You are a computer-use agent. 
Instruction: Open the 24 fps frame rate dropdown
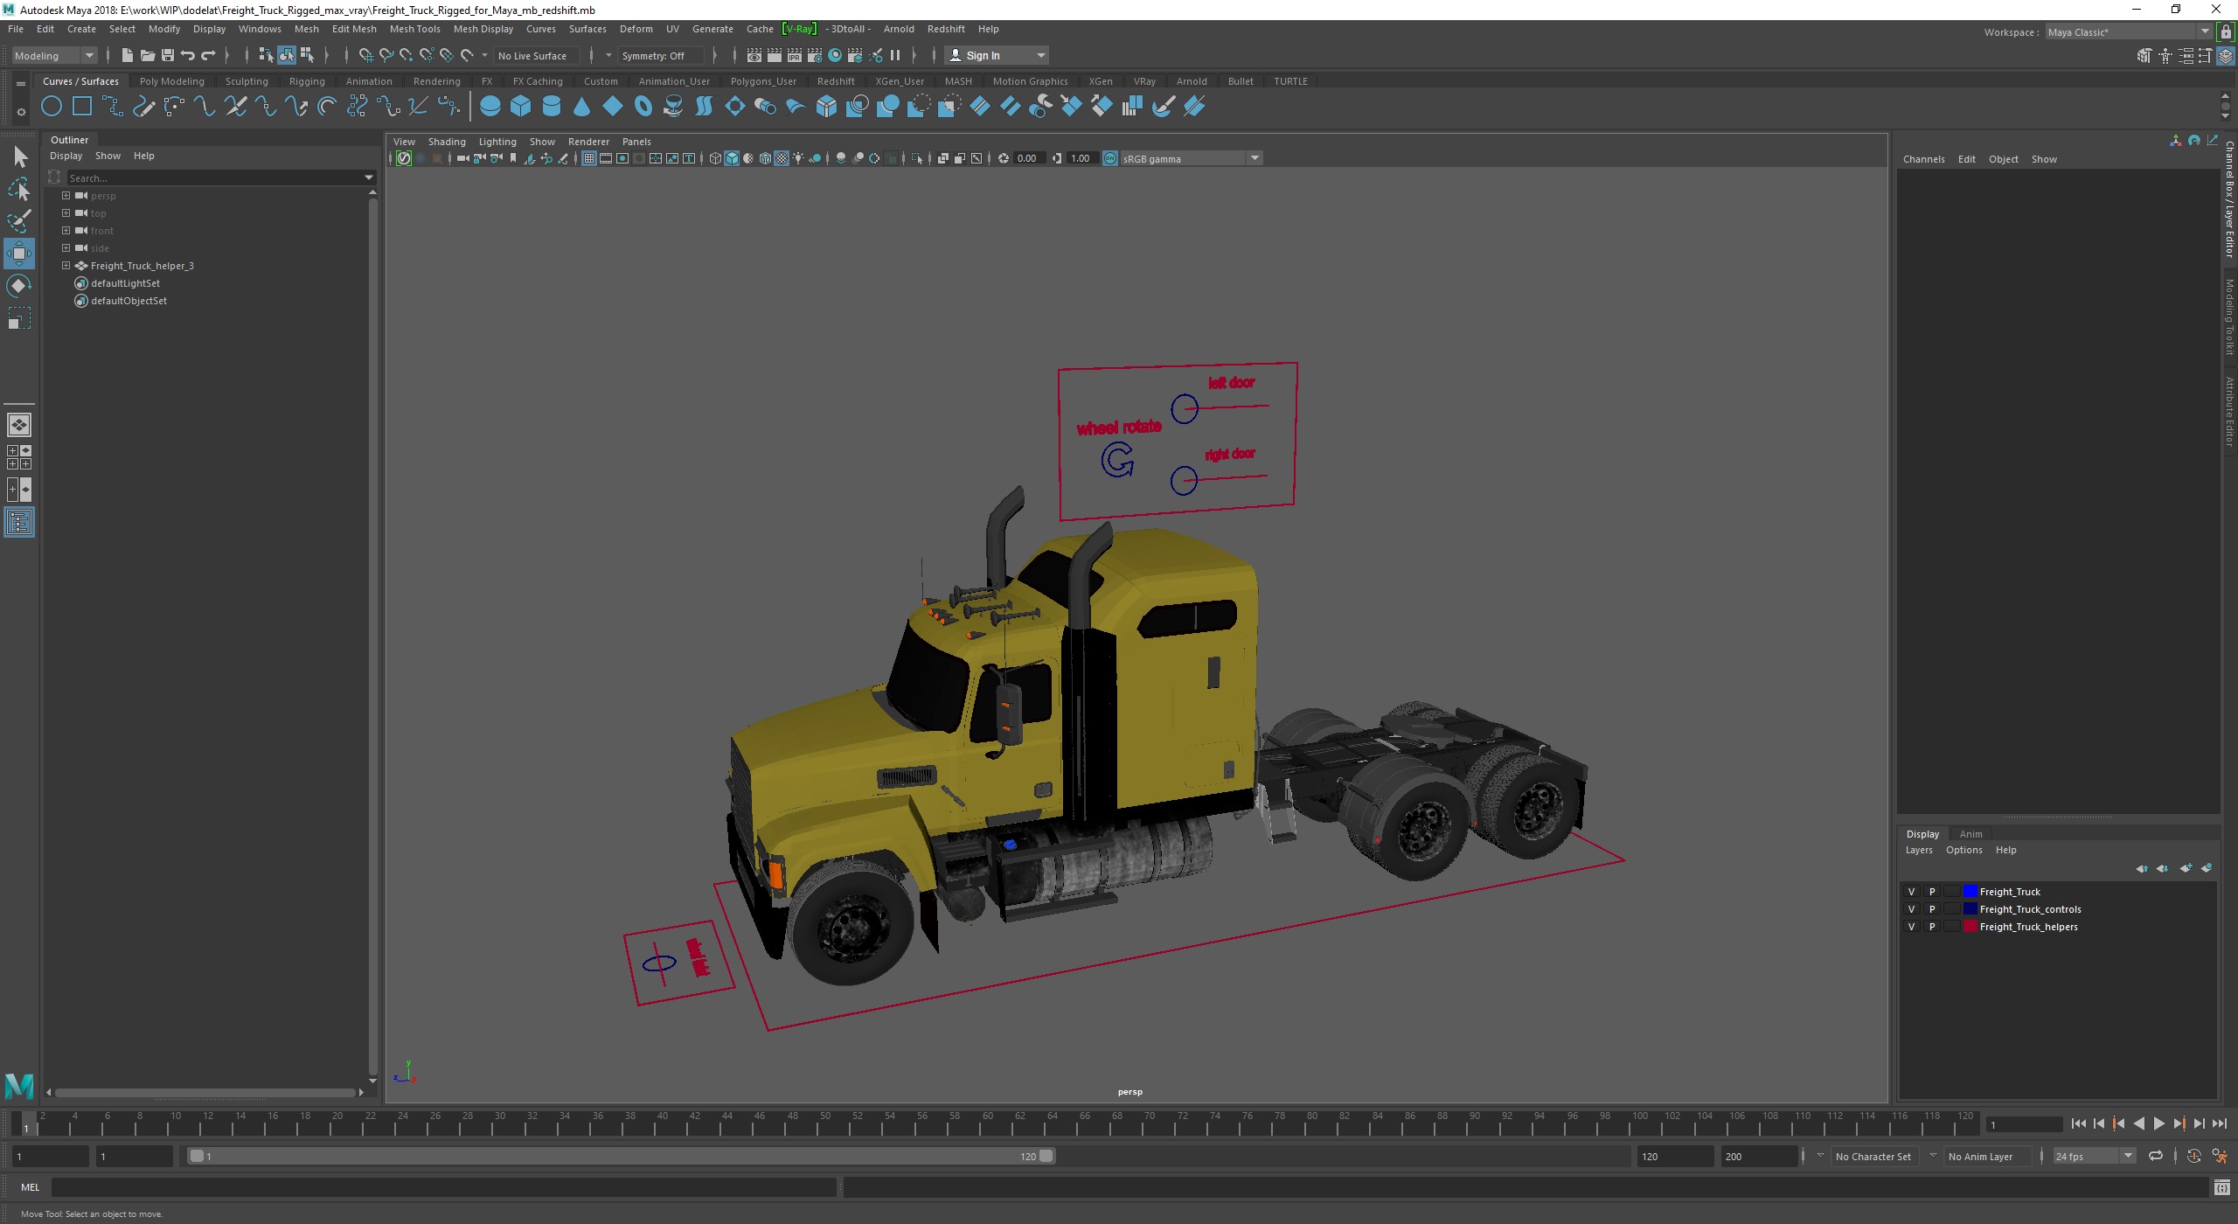(x=2096, y=1156)
